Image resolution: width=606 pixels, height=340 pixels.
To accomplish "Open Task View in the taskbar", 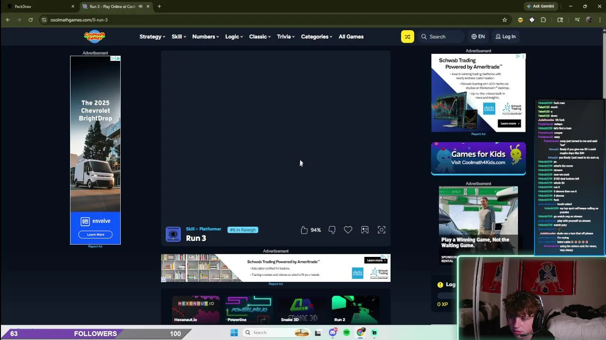I will pyautogui.click(x=318, y=332).
